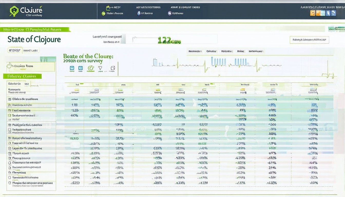Click the downward triangle icon under survey heading
345x197 pixels.
click(x=100, y=68)
